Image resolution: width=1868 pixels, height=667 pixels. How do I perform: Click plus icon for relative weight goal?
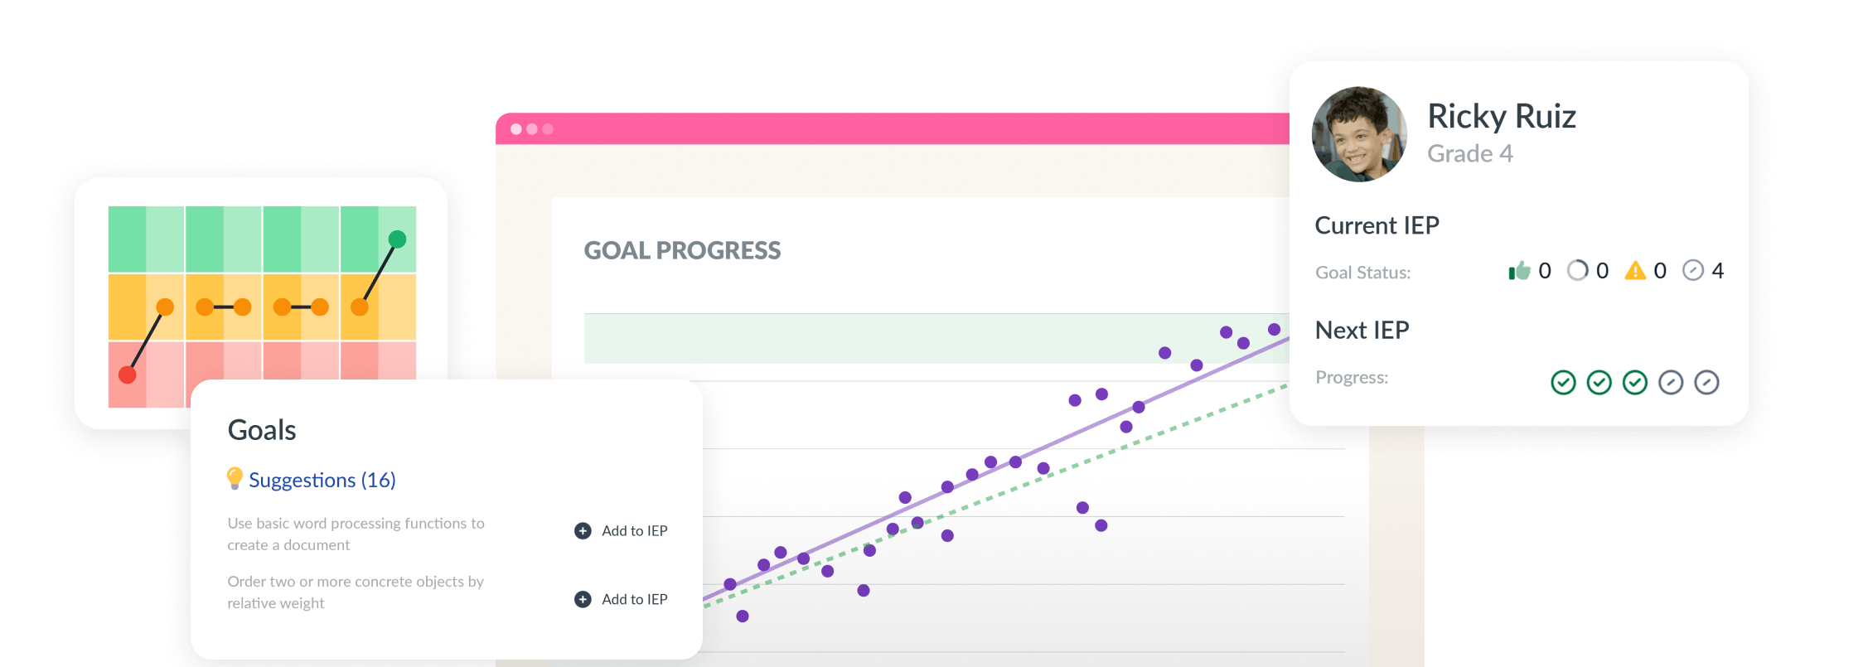[583, 599]
